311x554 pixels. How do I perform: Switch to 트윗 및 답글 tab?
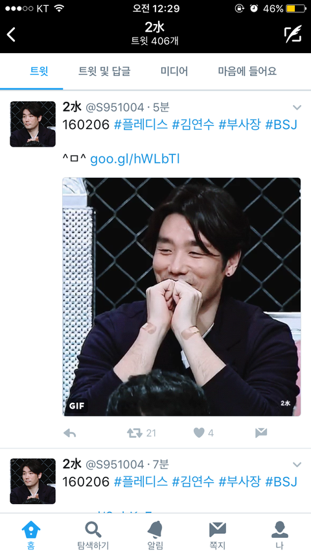pos(104,71)
